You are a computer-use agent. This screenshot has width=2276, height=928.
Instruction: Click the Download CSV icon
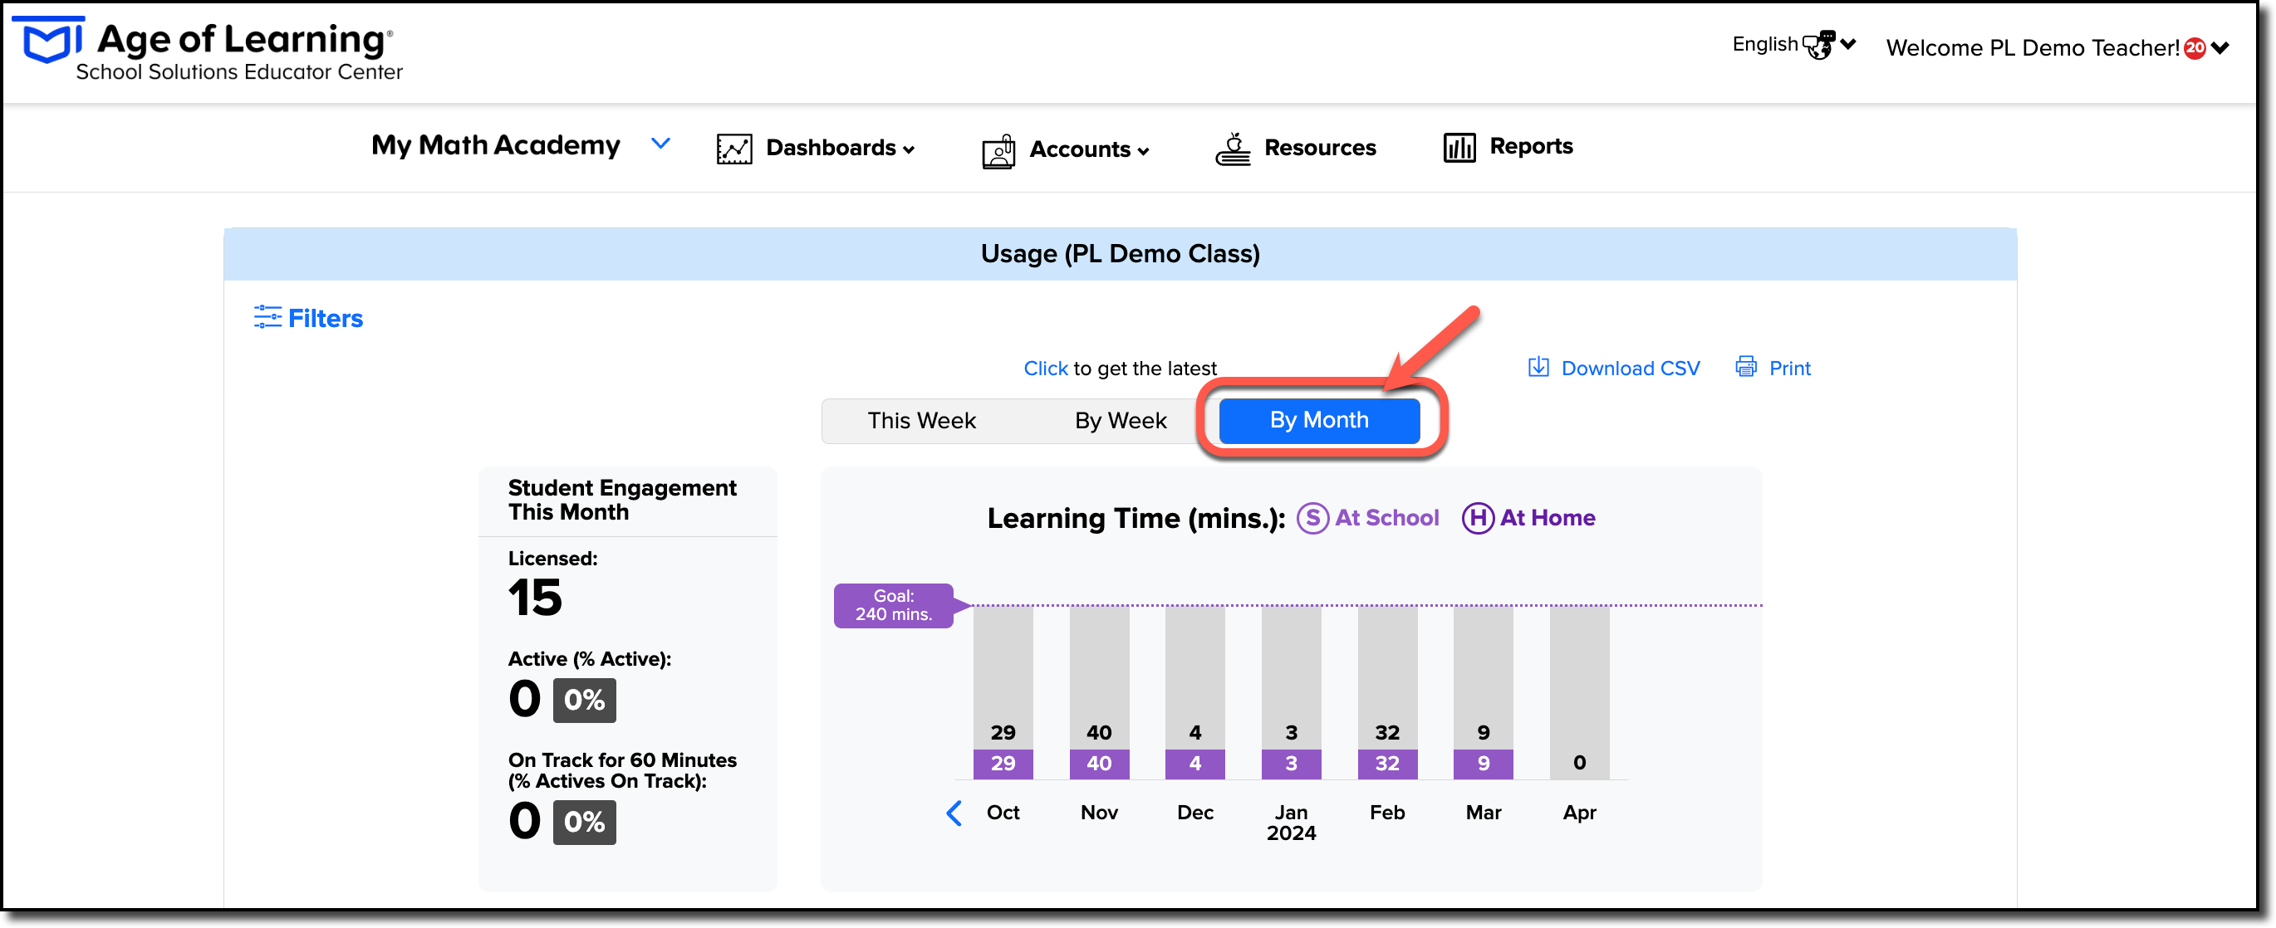point(1538,366)
